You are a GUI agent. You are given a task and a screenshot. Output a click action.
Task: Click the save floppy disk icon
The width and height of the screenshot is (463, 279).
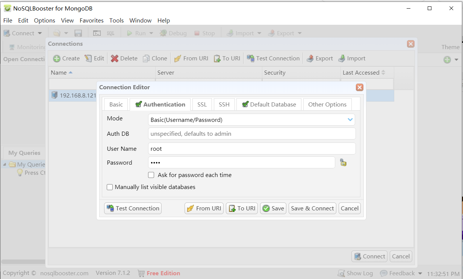pyautogui.click(x=78, y=33)
